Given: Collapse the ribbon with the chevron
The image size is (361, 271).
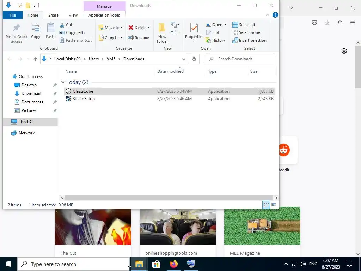Looking at the screenshot, I should click(268, 15).
